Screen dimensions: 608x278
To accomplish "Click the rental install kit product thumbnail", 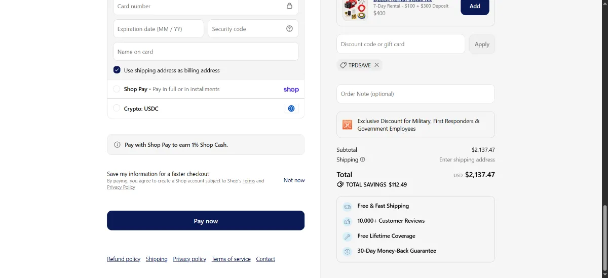I will point(355,9).
